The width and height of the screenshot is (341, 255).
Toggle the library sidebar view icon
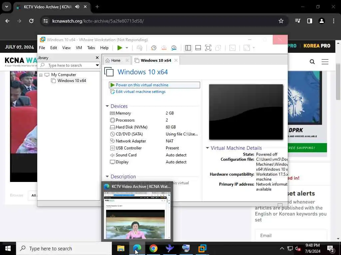188,48
